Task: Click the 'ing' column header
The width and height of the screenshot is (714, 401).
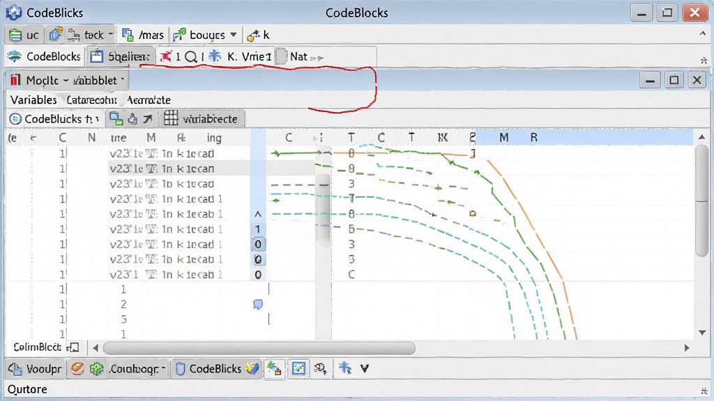Action: tap(213, 138)
